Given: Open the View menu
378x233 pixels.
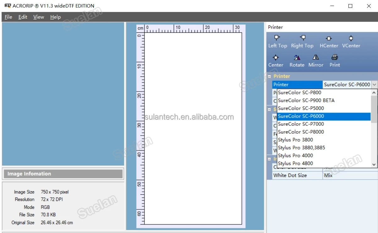Looking at the screenshot, I should 39,17.
